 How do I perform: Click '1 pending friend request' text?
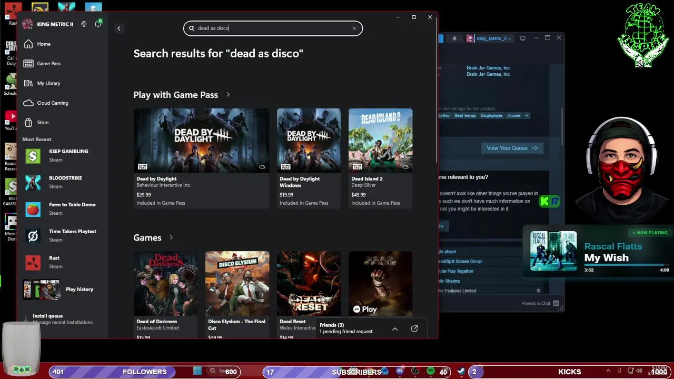pyautogui.click(x=346, y=332)
